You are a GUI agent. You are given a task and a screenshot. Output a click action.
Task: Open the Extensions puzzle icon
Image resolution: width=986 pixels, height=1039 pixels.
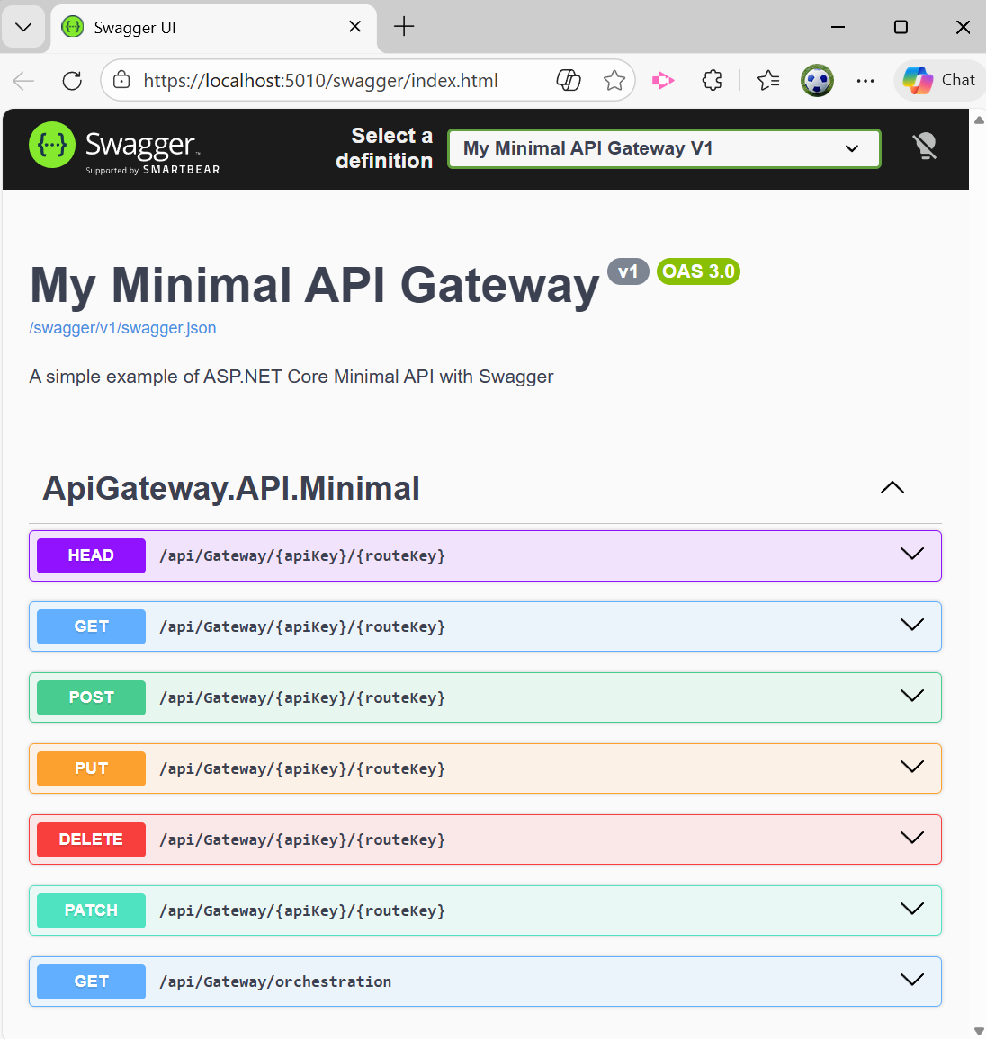[x=713, y=81]
